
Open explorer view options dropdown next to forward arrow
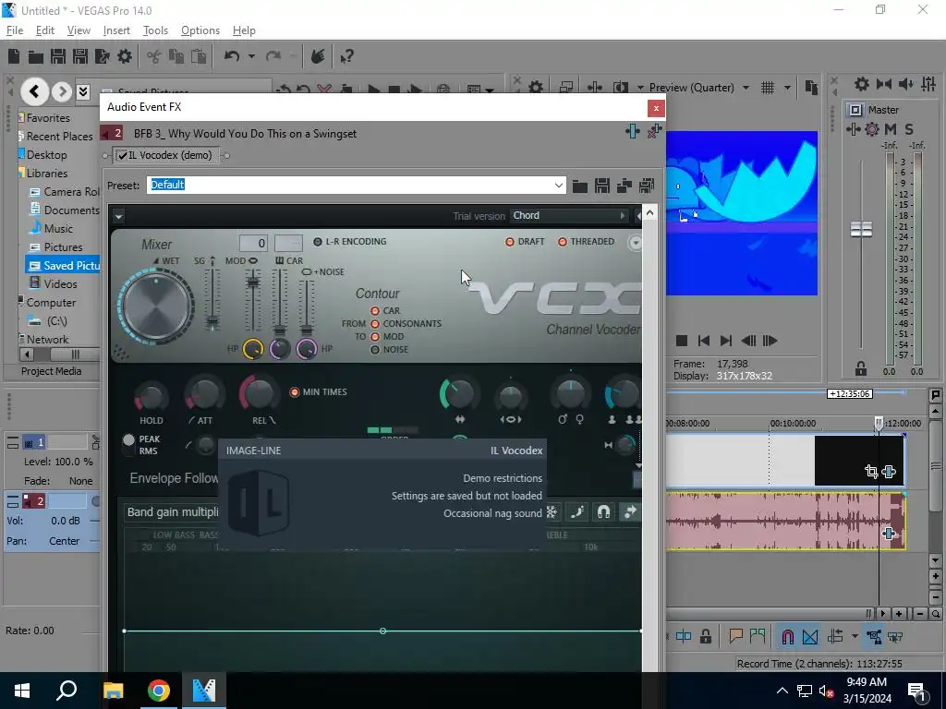click(x=83, y=91)
